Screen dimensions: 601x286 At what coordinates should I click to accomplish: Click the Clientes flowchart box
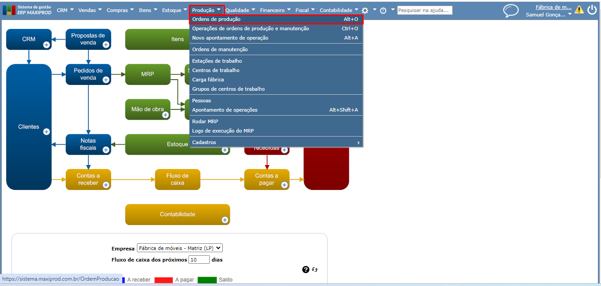[29, 127]
